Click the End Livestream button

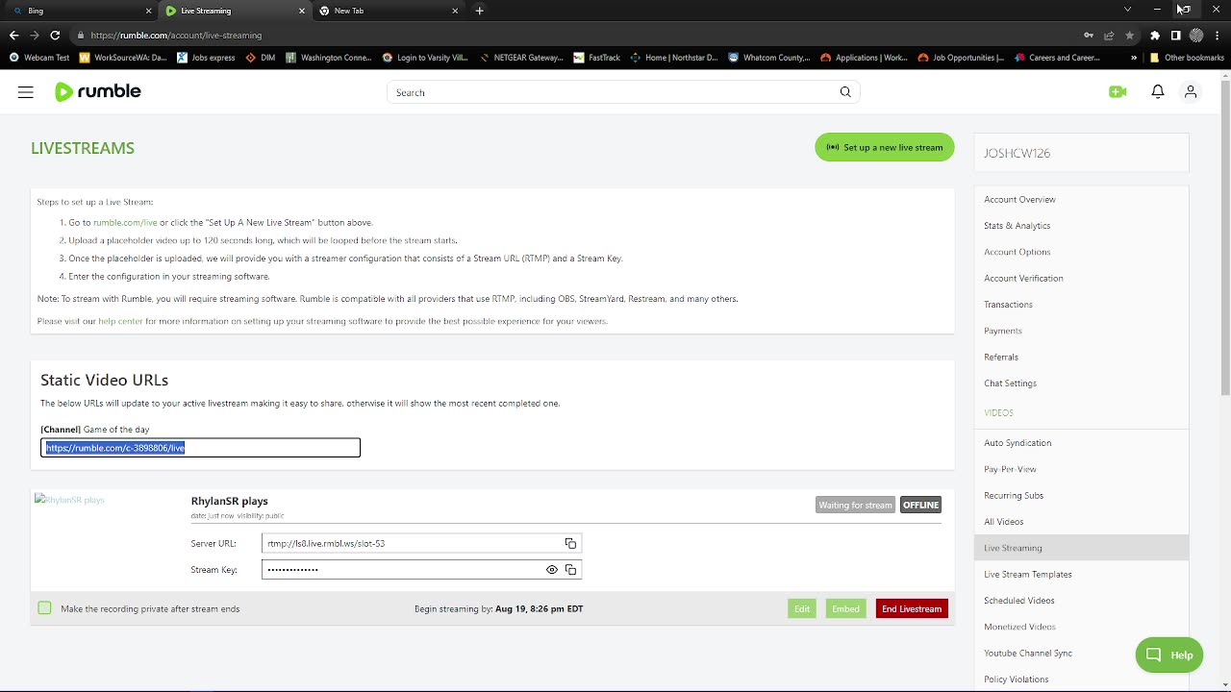coord(912,608)
